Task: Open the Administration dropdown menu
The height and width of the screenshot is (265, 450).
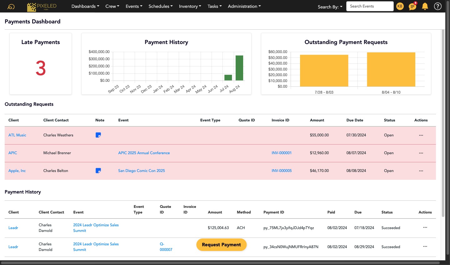Action: pyautogui.click(x=244, y=6)
